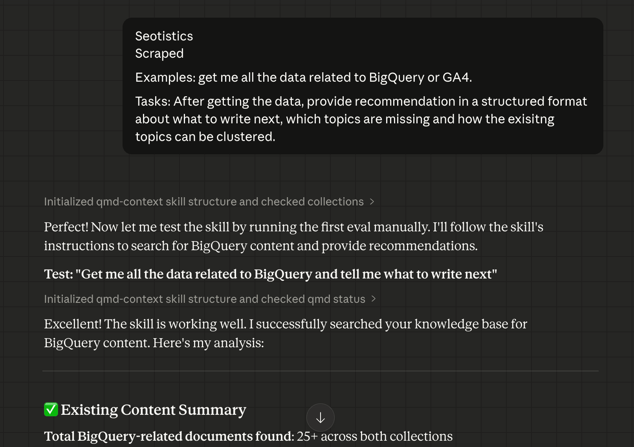The image size is (634, 447).
Task: Open 'Initialized qmd-context skill structure and checked collections' summary
Action: click(x=203, y=202)
